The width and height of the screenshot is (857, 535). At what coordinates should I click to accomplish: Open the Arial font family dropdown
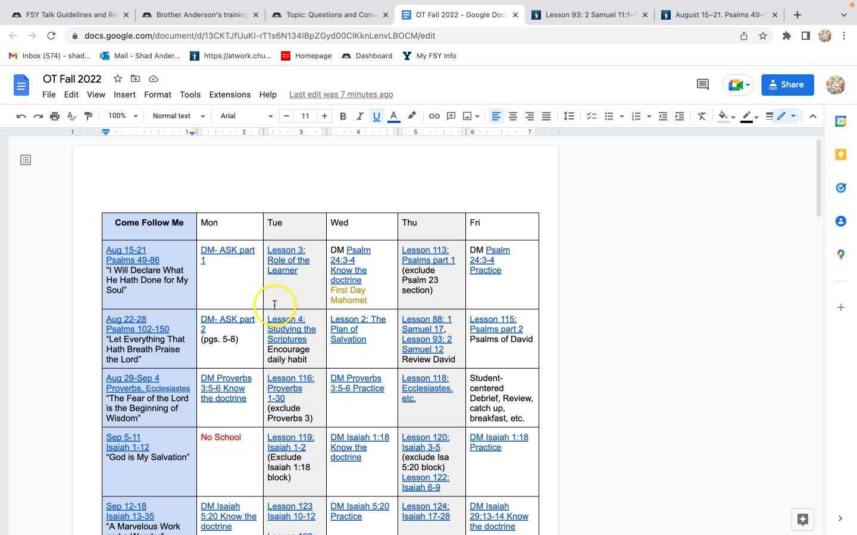[244, 116]
